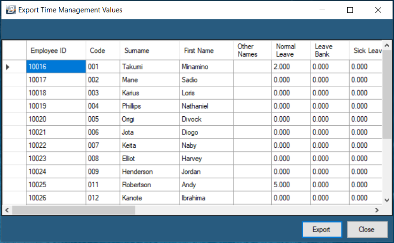Click the Employee ID column header
The image size is (394, 243).
click(56, 51)
